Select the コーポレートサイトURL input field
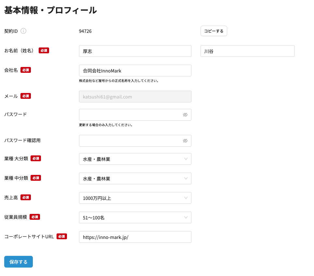The height and width of the screenshot is (276, 314). pos(135,237)
